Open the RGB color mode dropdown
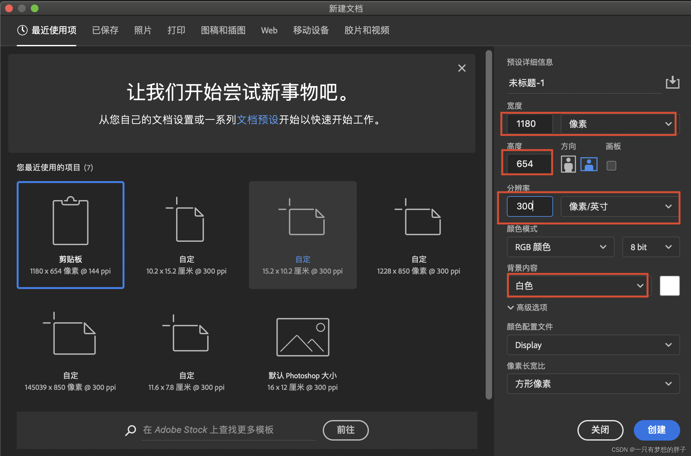The width and height of the screenshot is (691, 456). (x=560, y=247)
